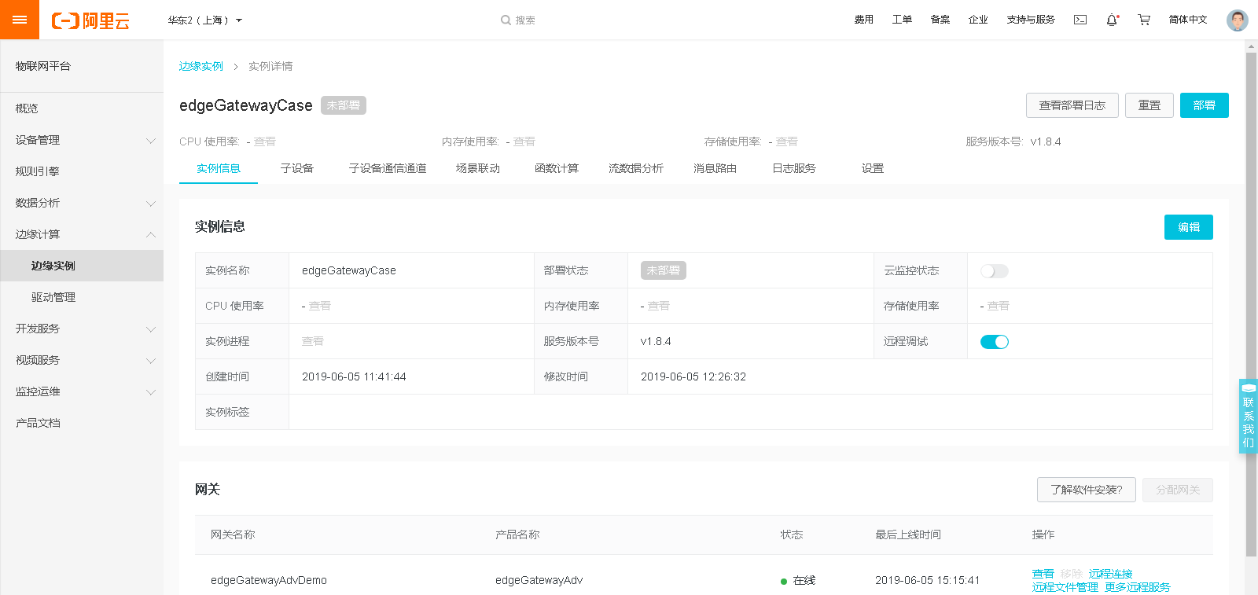Click the 分配网关 button

coord(1178,490)
